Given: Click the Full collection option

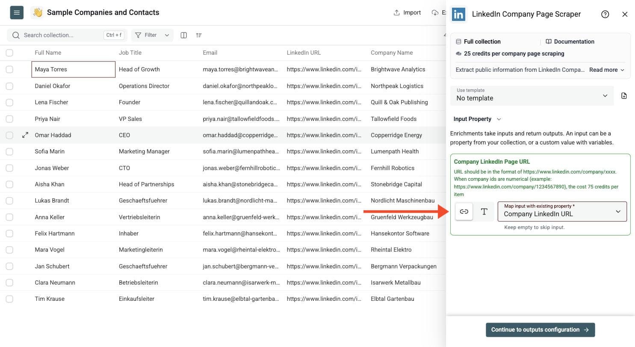Looking at the screenshot, I should 478,41.
